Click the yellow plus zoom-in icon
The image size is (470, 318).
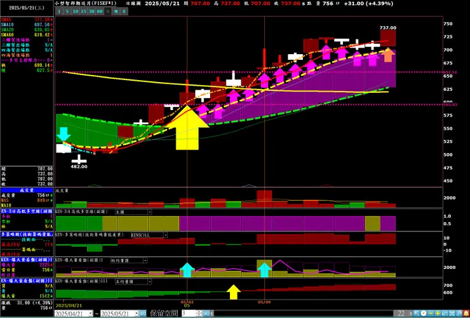[x=438, y=314]
